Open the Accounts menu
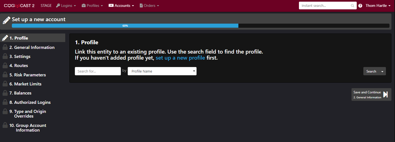 tap(121, 5)
